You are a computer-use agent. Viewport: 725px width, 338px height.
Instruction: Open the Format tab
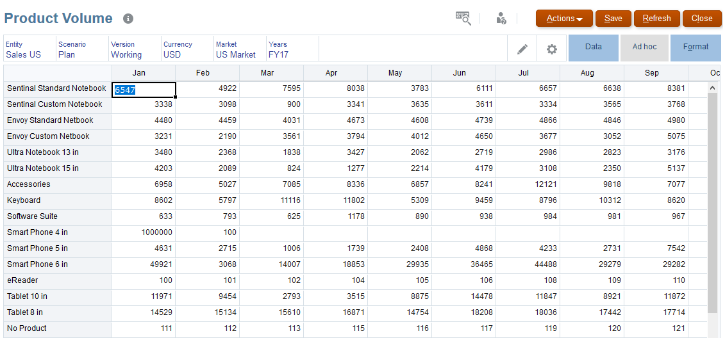tap(696, 47)
